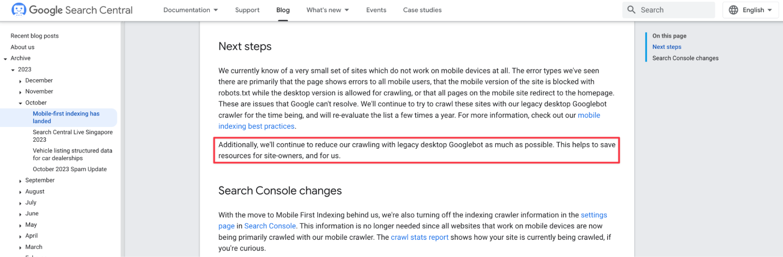This screenshot has width=783, height=257.
Task: Collapse the 2023 tree arrow
Action: pyautogui.click(x=13, y=70)
